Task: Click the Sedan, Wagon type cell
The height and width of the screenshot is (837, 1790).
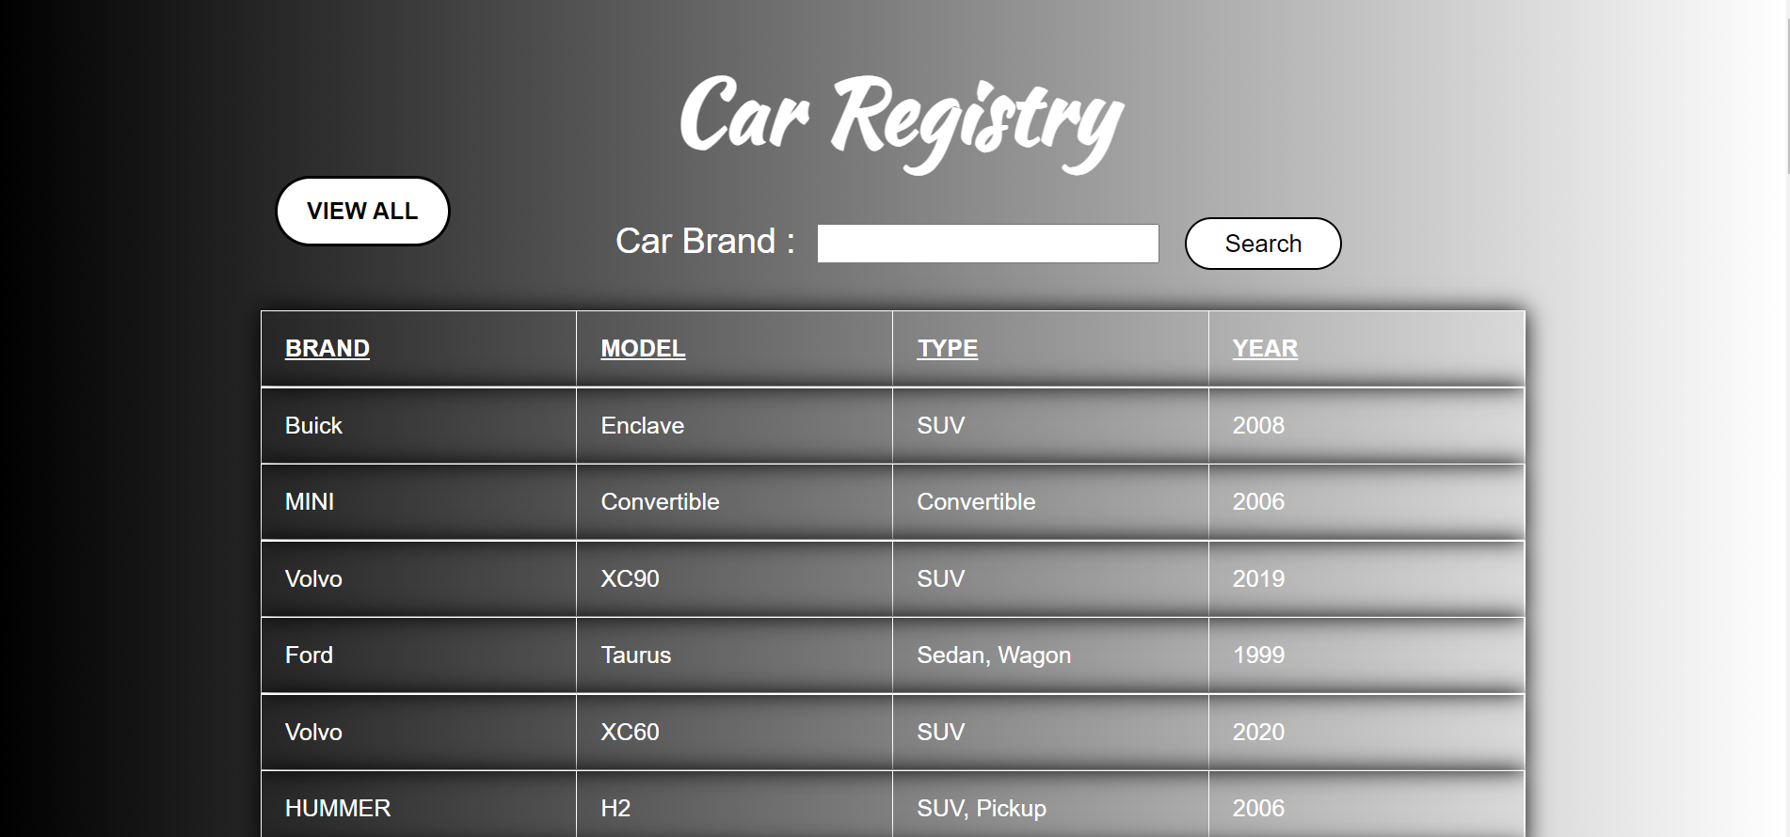Action: (x=1050, y=655)
